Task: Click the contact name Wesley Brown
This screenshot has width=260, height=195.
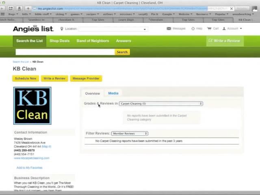Action: coord(23,139)
